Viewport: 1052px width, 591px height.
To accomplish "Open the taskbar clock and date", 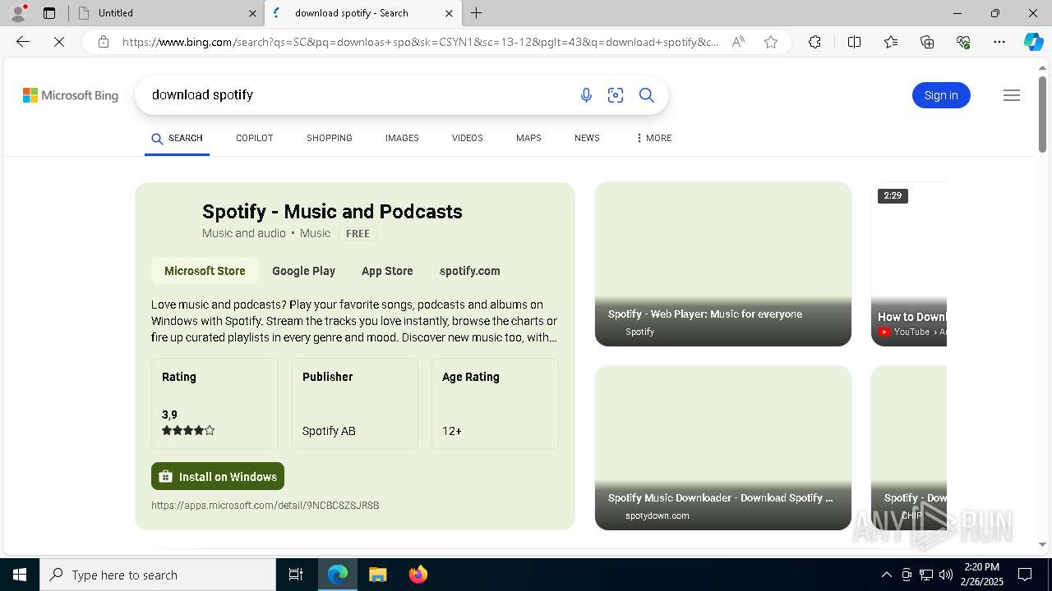I will pos(981,575).
